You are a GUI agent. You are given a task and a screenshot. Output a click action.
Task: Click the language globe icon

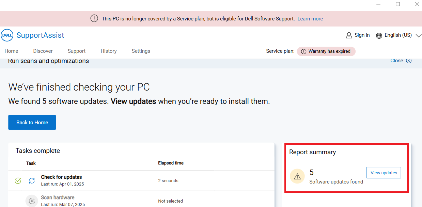click(379, 35)
